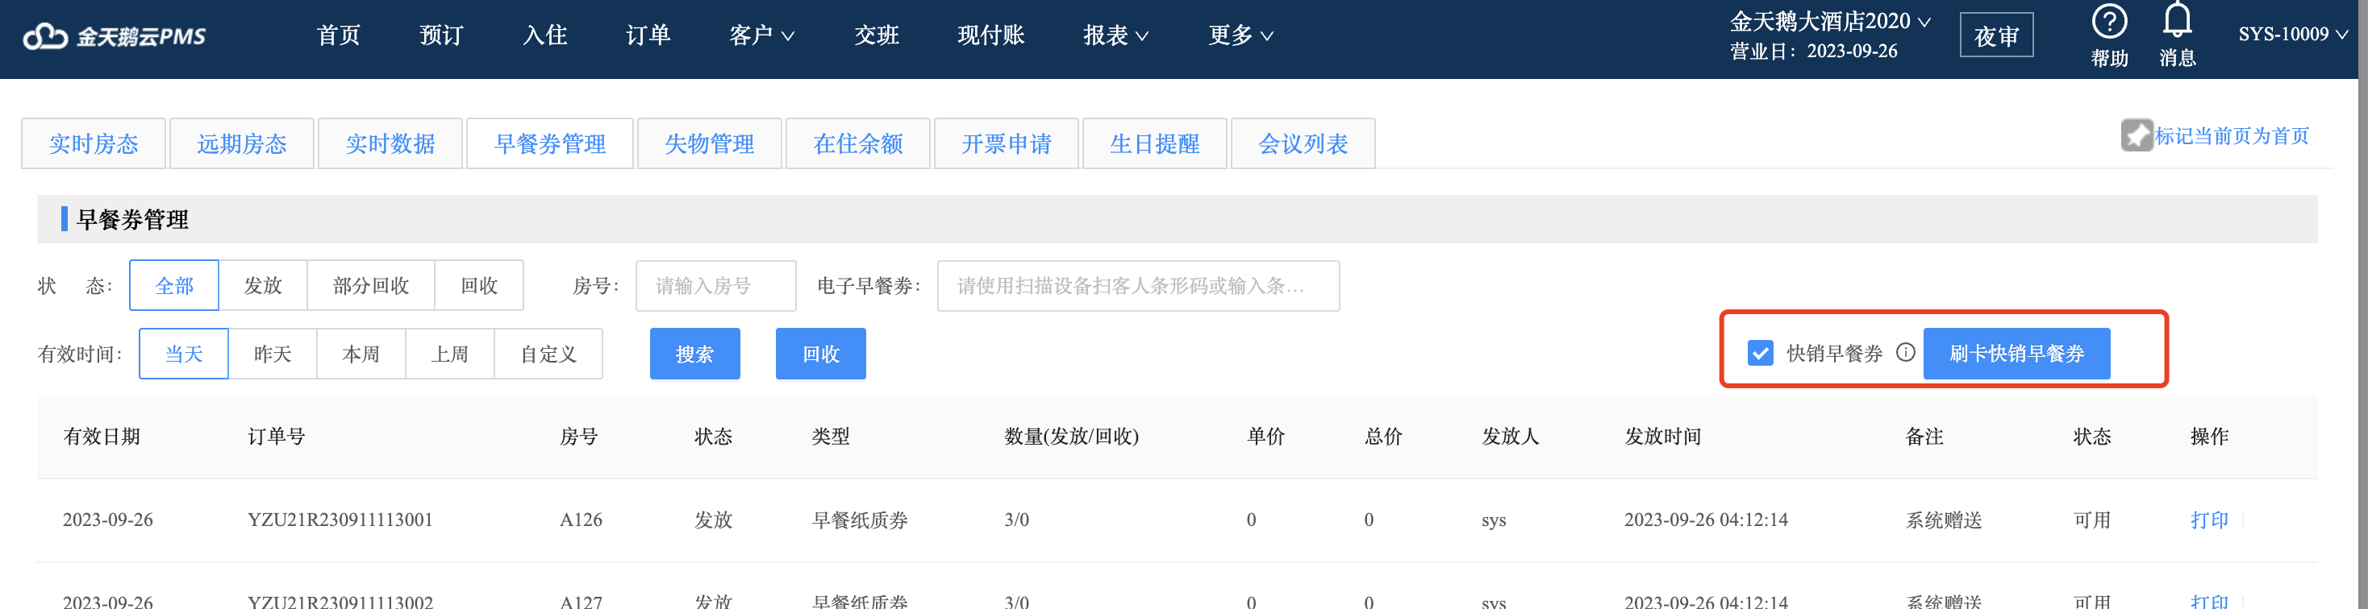Viewport: 2368px width, 609px height.
Task: Click the 数量(发放/回收) column header
Action: pos(1072,437)
